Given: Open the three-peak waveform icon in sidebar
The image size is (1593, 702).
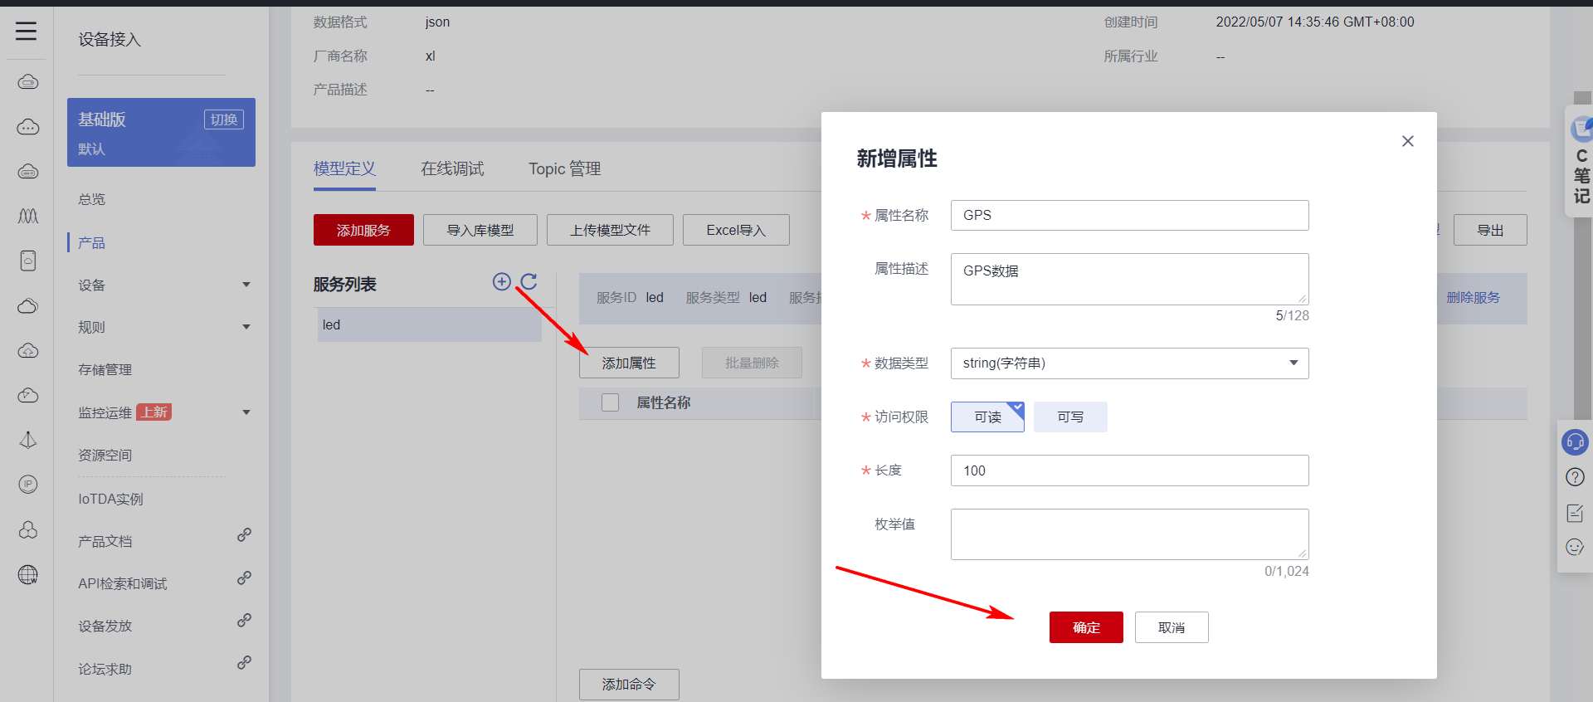Looking at the screenshot, I should point(28,216).
